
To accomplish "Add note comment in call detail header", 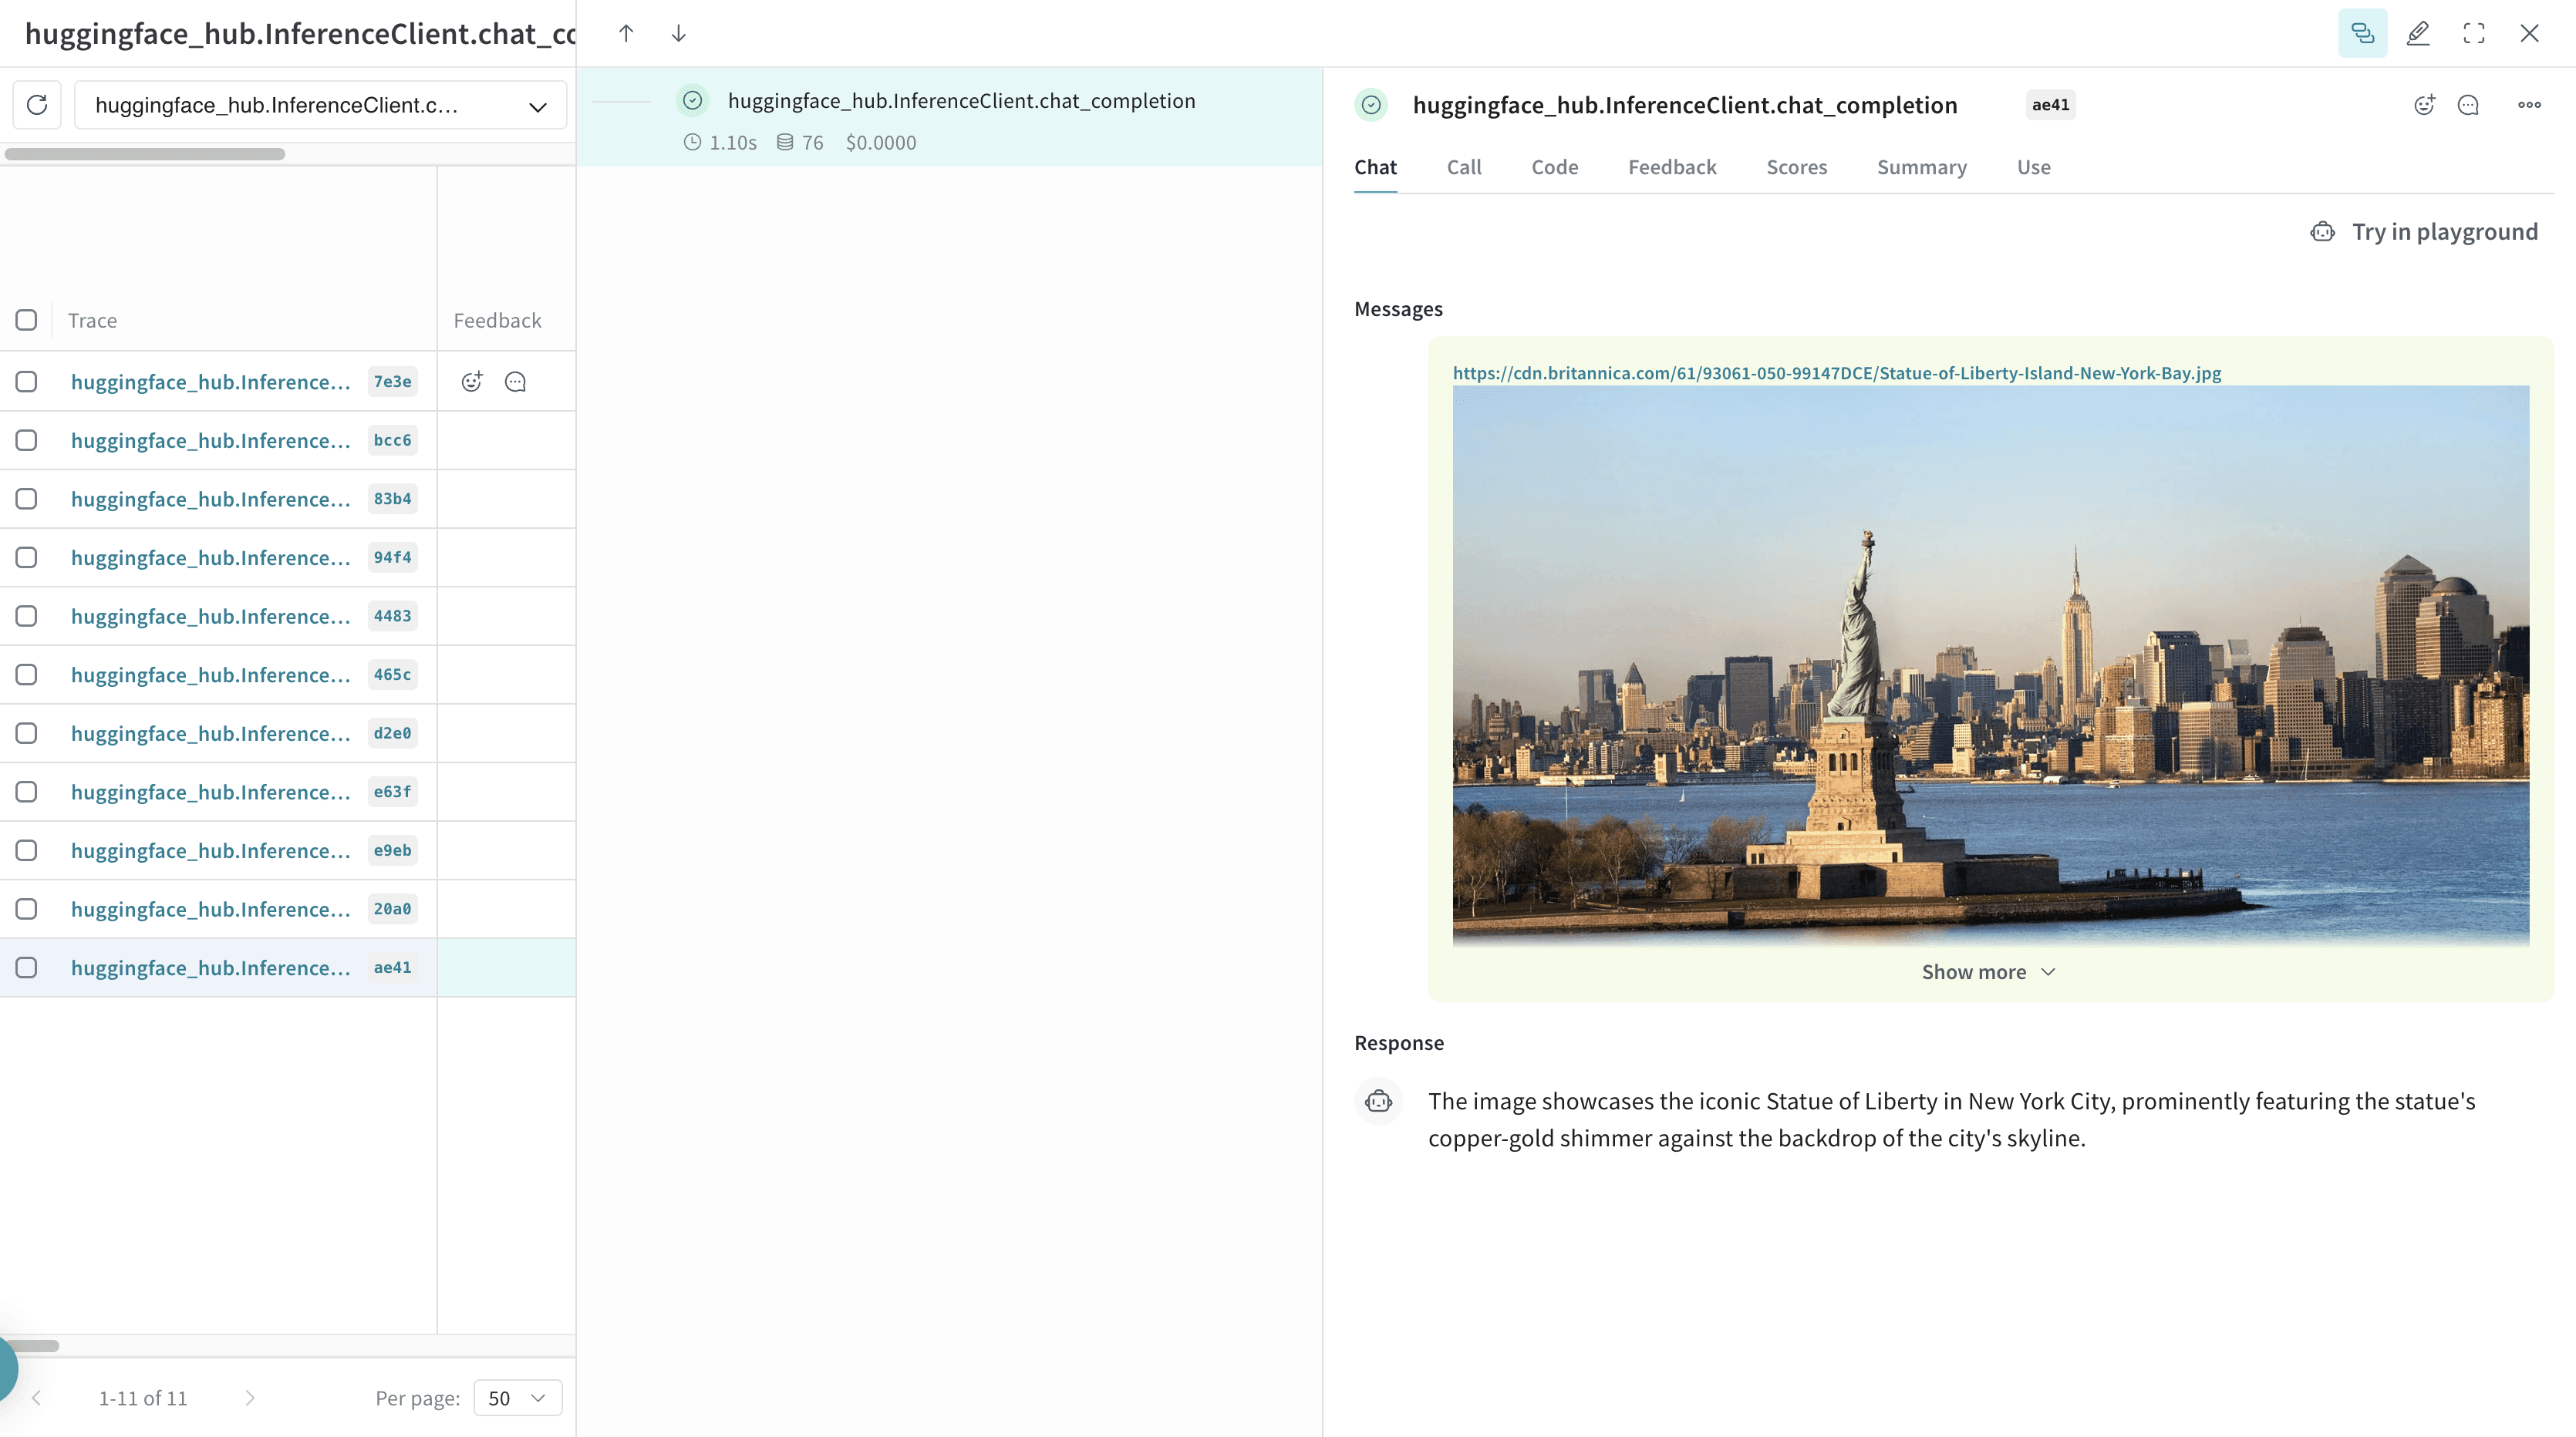I will 2468,105.
